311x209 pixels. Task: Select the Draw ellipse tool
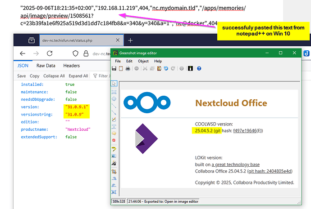[x=114, y=99]
